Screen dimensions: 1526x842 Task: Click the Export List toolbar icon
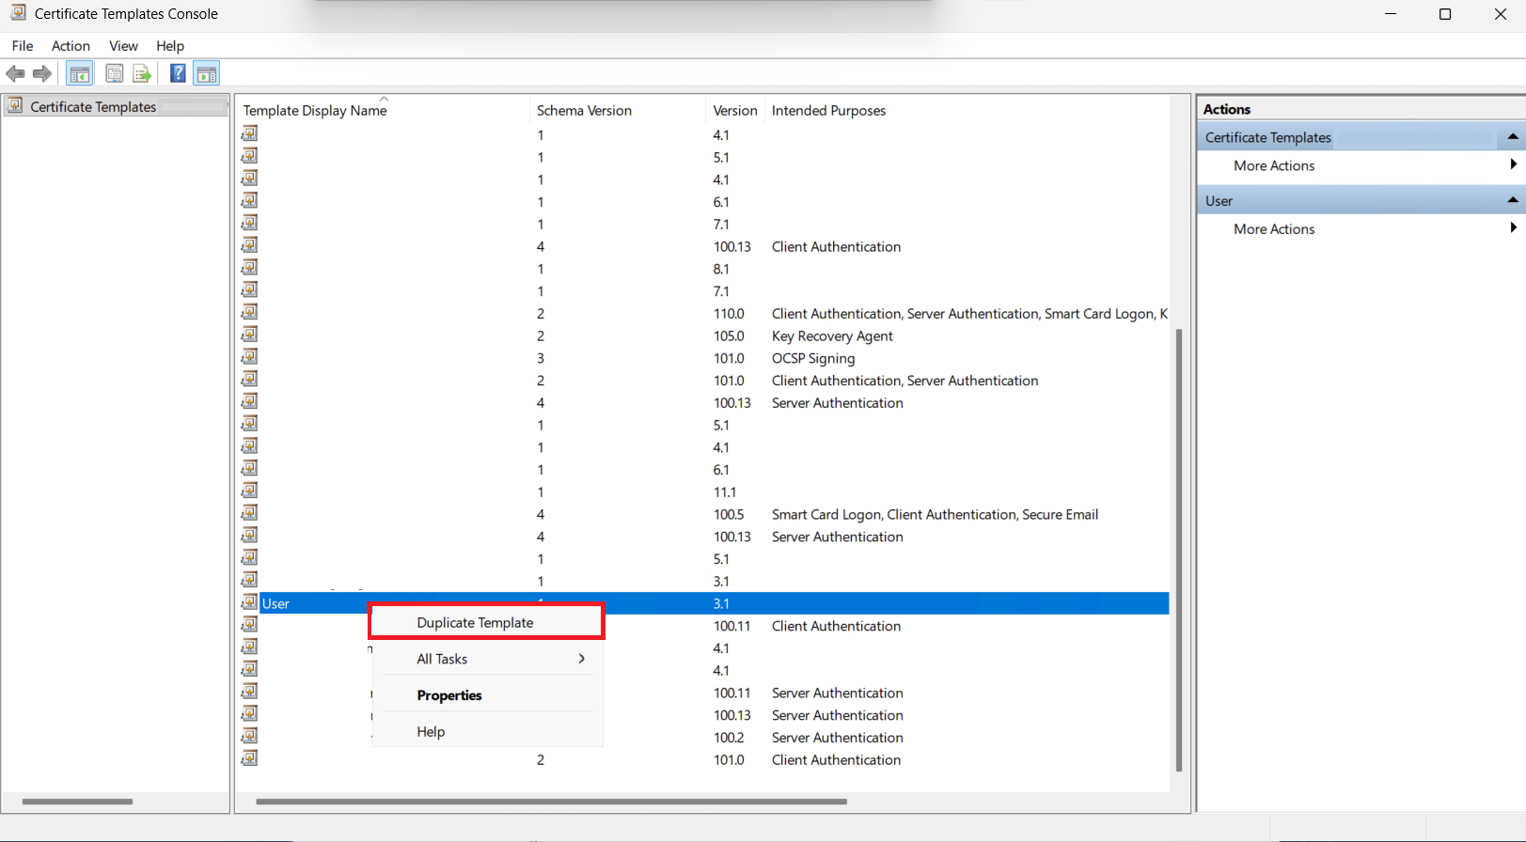(142, 73)
